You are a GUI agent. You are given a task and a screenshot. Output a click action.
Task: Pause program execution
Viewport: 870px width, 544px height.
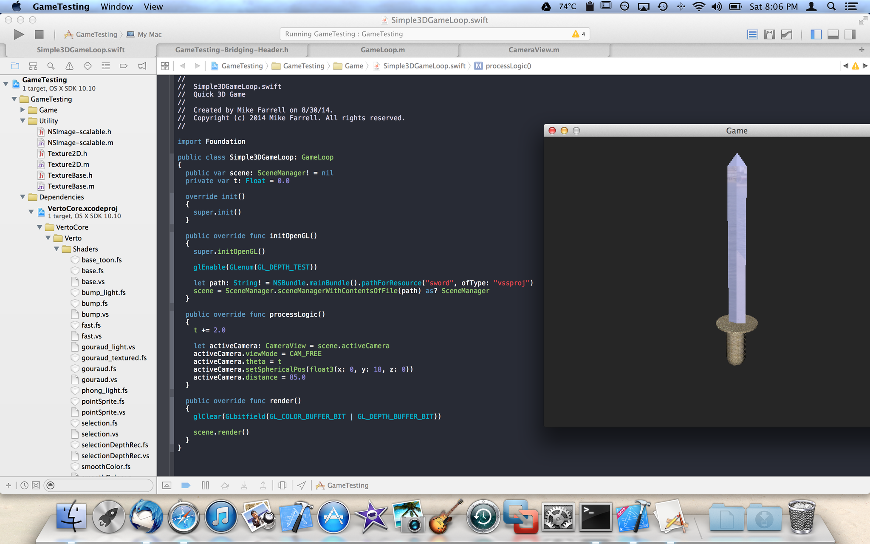(x=205, y=485)
